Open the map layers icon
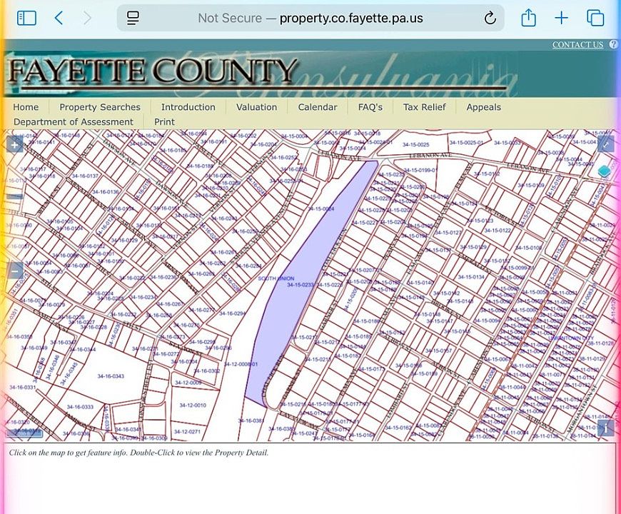 pyautogui.click(x=605, y=171)
